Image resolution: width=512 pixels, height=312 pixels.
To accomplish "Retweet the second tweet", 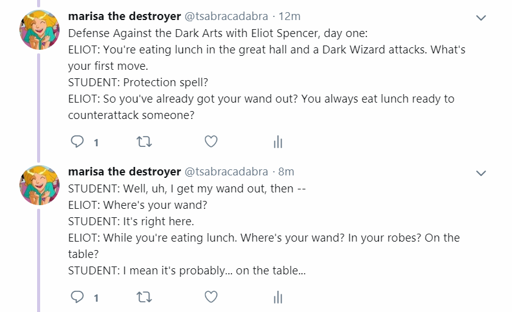I will tap(144, 297).
